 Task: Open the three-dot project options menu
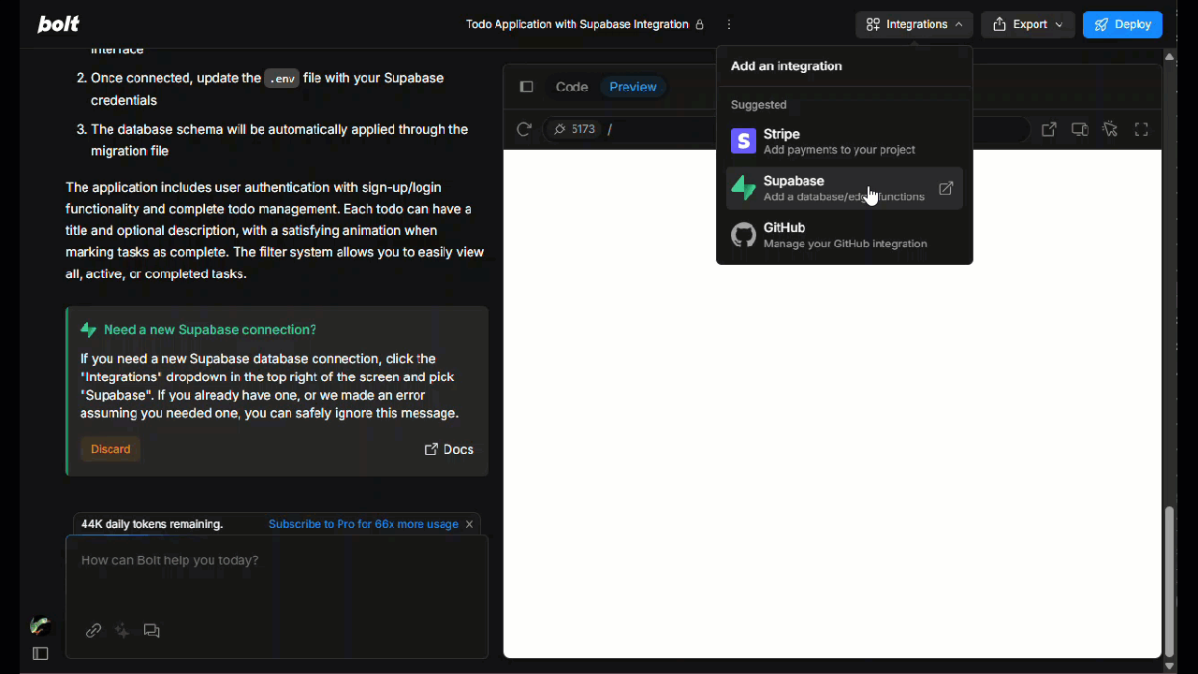pos(729,24)
